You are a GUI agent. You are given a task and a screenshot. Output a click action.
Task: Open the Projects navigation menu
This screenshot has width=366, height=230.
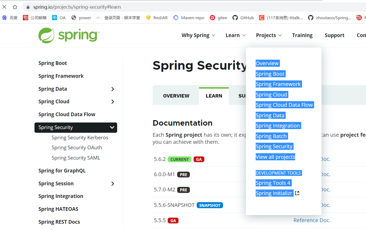pos(269,35)
